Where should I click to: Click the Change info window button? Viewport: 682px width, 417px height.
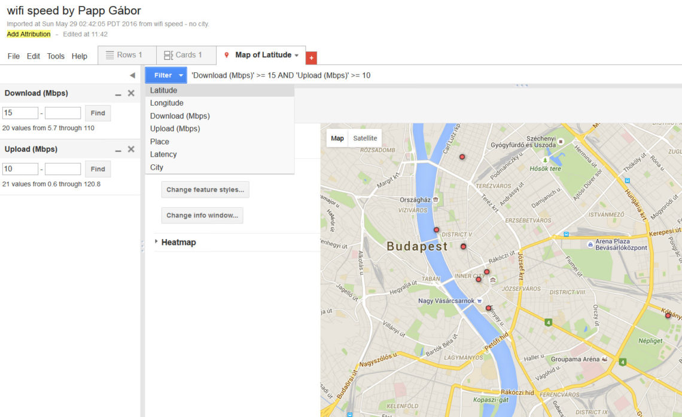click(x=202, y=216)
